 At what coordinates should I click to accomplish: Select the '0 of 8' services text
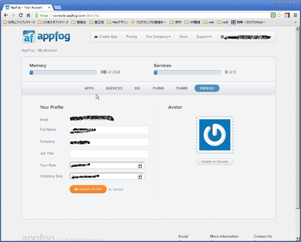230,72
